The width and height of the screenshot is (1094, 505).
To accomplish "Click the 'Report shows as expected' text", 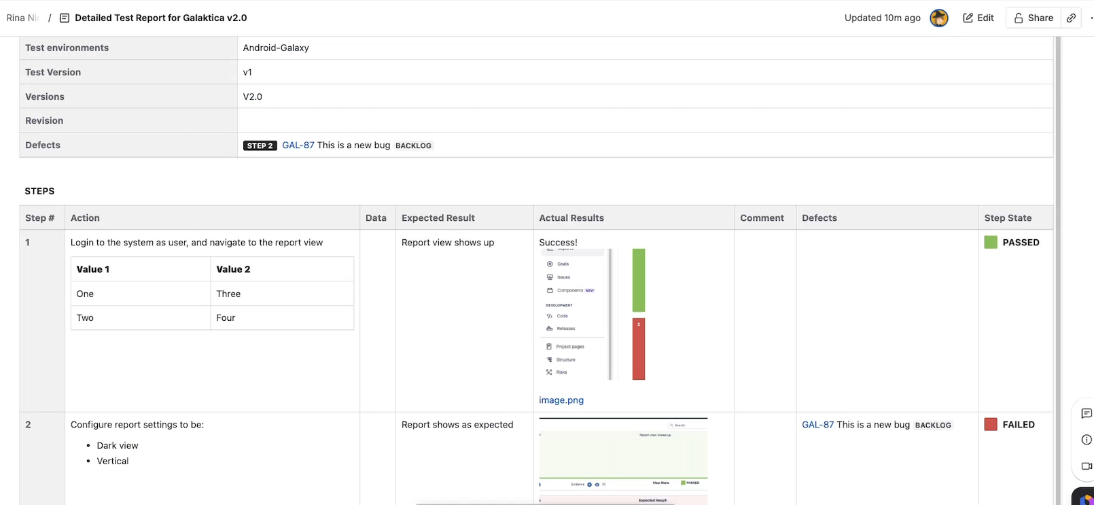I will coord(457,425).
